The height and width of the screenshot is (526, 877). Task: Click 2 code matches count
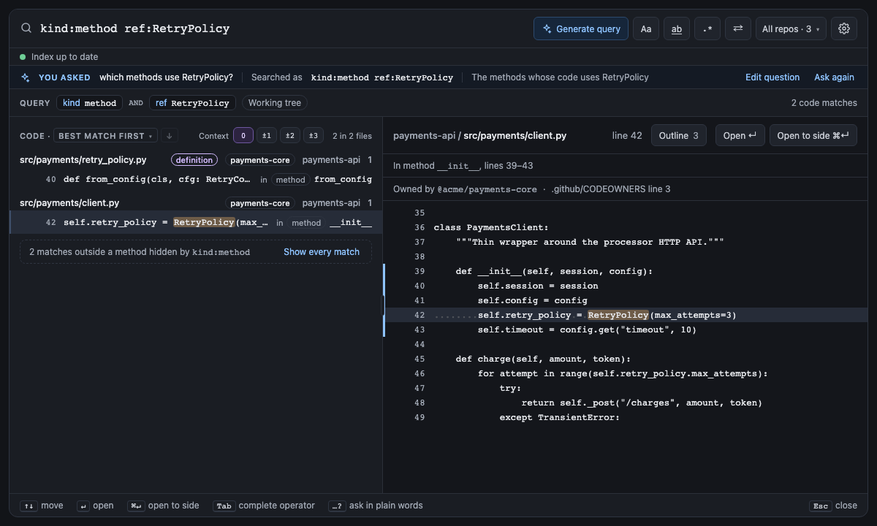tap(824, 103)
